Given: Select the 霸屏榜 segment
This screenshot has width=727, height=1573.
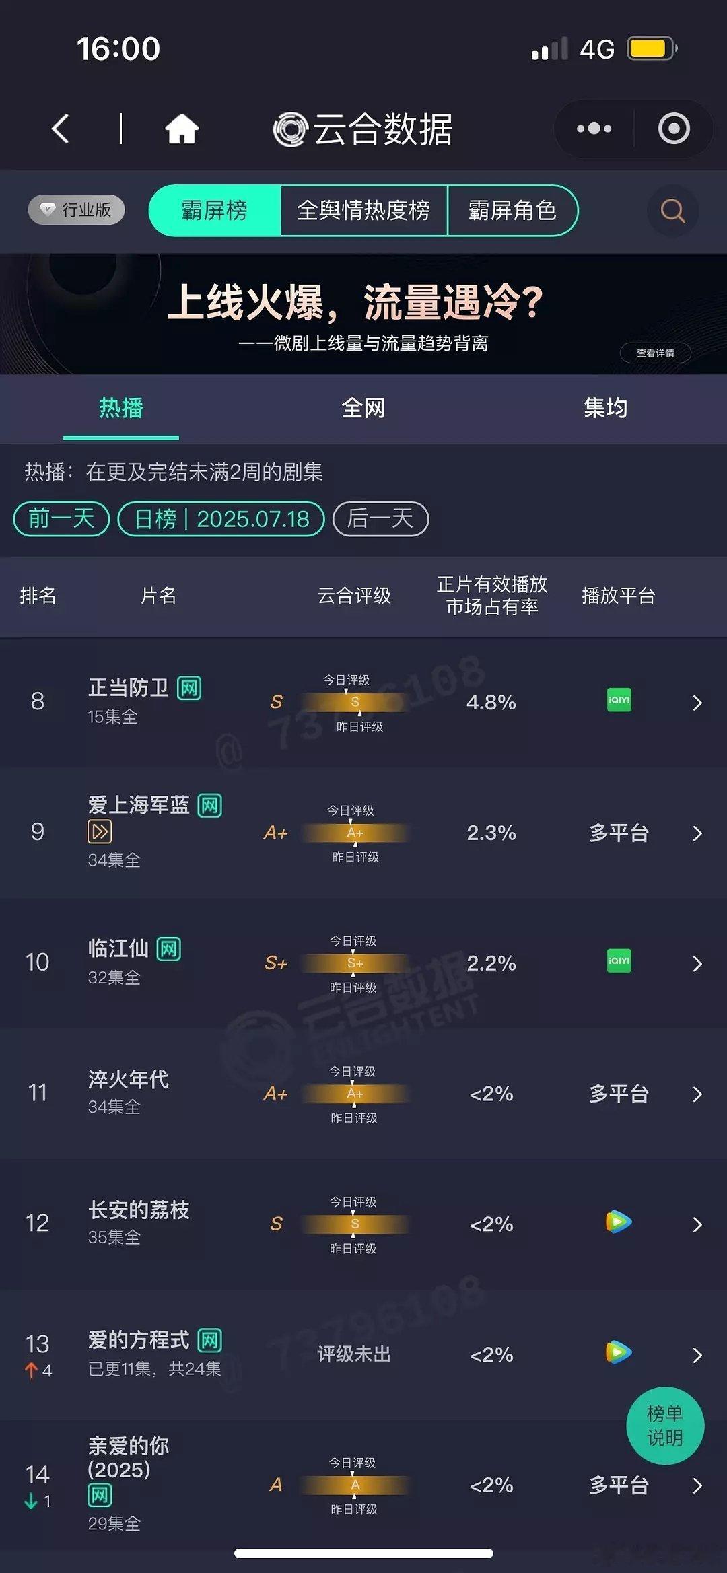Looking at the screenshot, I should pos(215,211).
